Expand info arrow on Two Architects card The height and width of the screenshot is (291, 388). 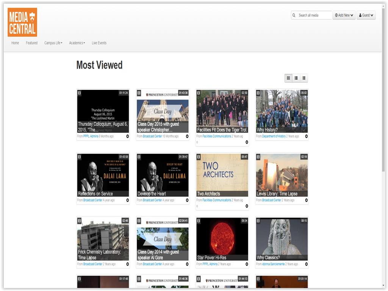pyautogui.click(x=247, y=206)
